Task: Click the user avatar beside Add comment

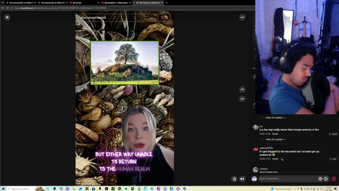Action: click(254, 179)
